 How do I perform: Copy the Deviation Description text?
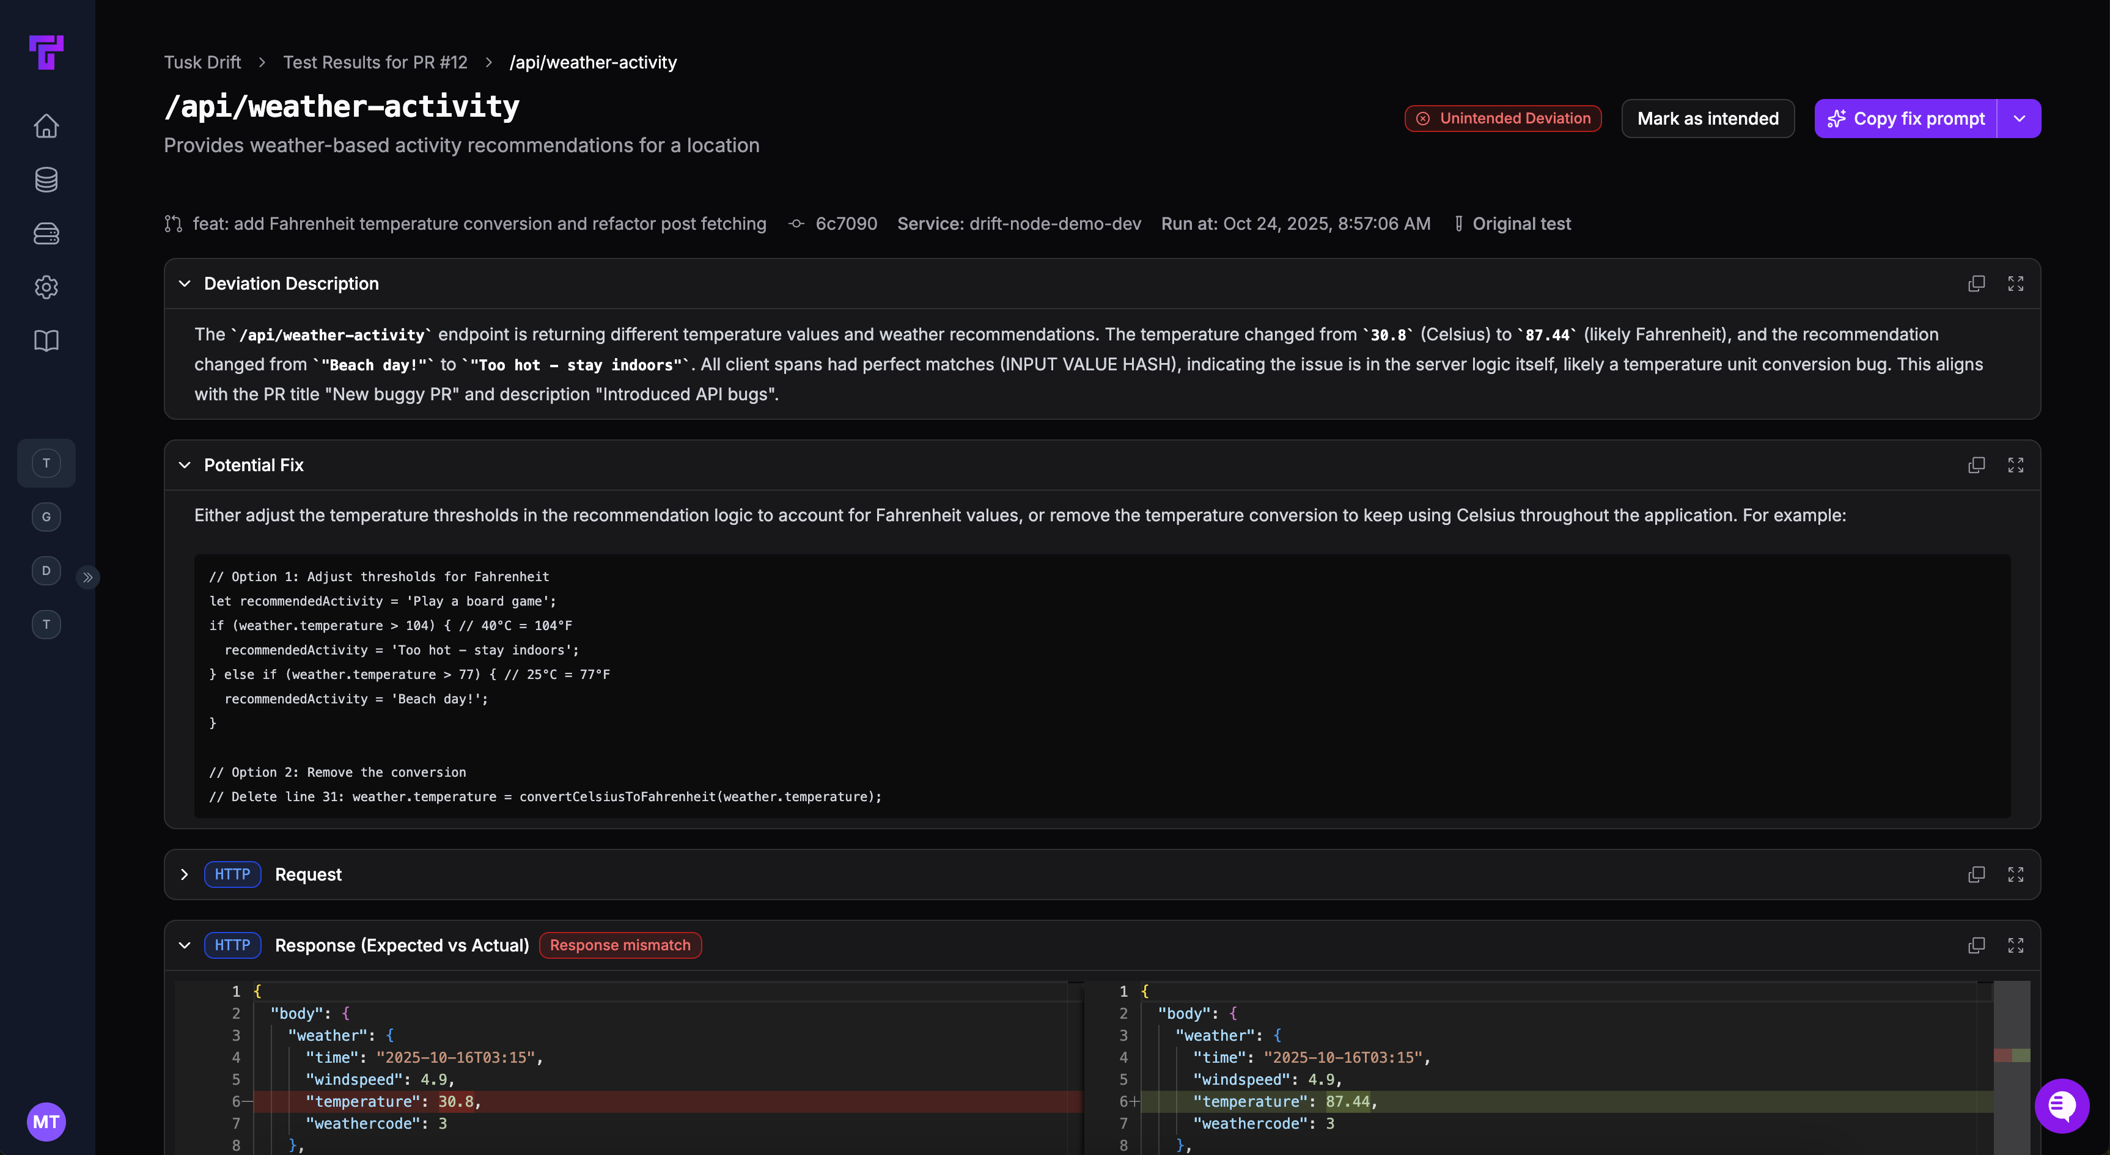pyautogui.click(x=1977, y=284)
